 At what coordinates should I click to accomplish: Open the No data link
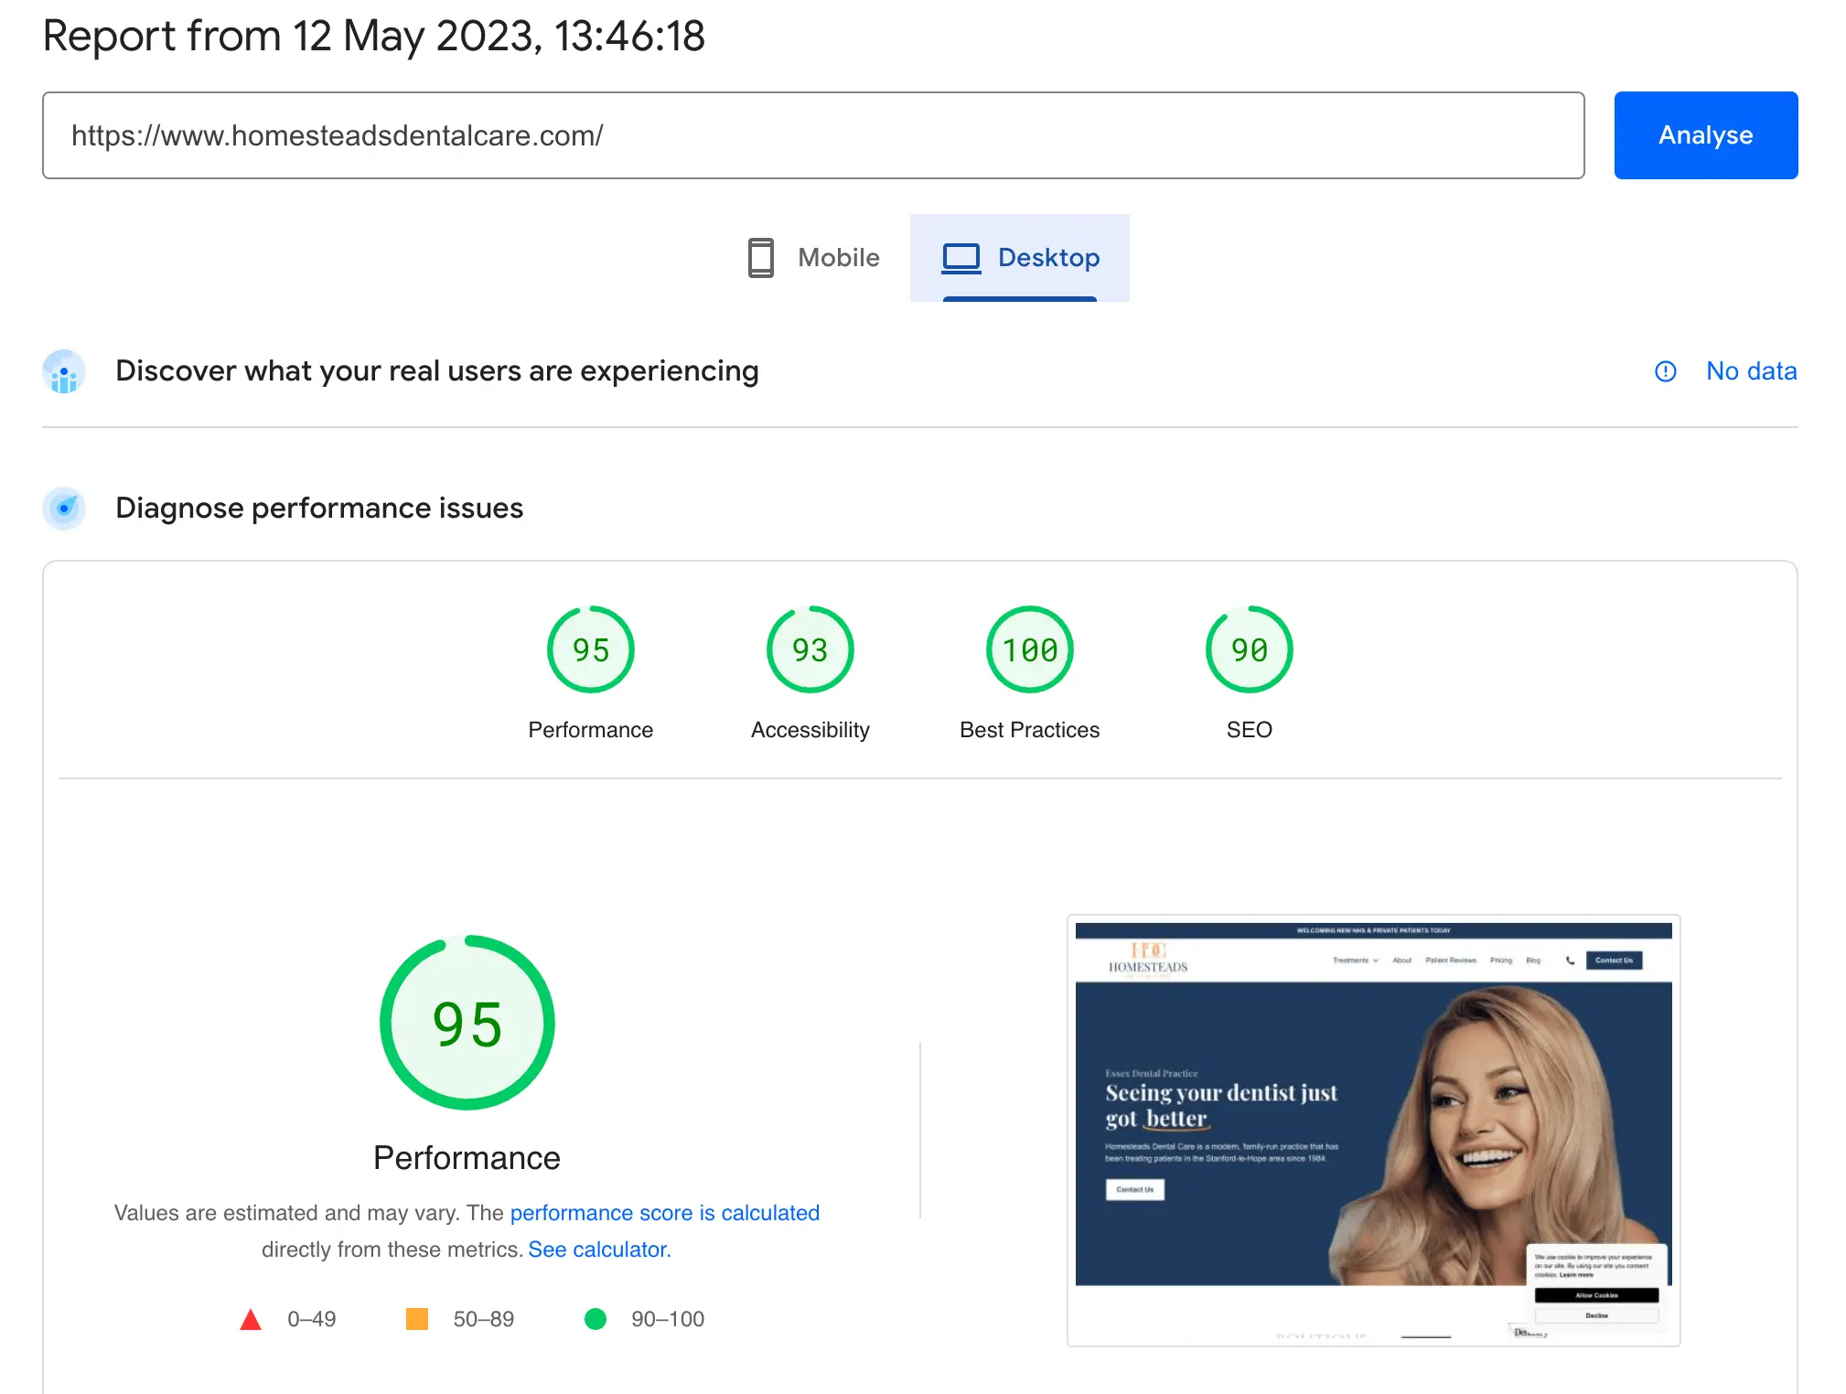tap(1751, 371)
